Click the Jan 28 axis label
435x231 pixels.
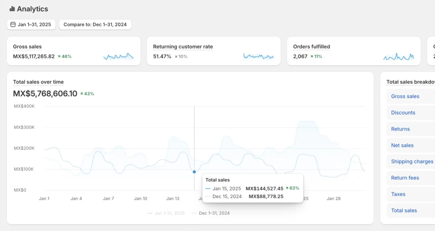pyautogui.click(x=333, y=199)
